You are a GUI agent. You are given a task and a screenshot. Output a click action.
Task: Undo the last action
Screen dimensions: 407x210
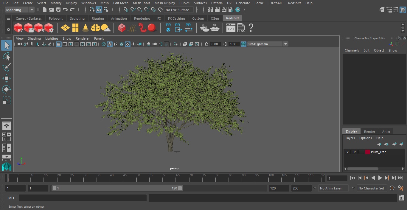(65, 10)
